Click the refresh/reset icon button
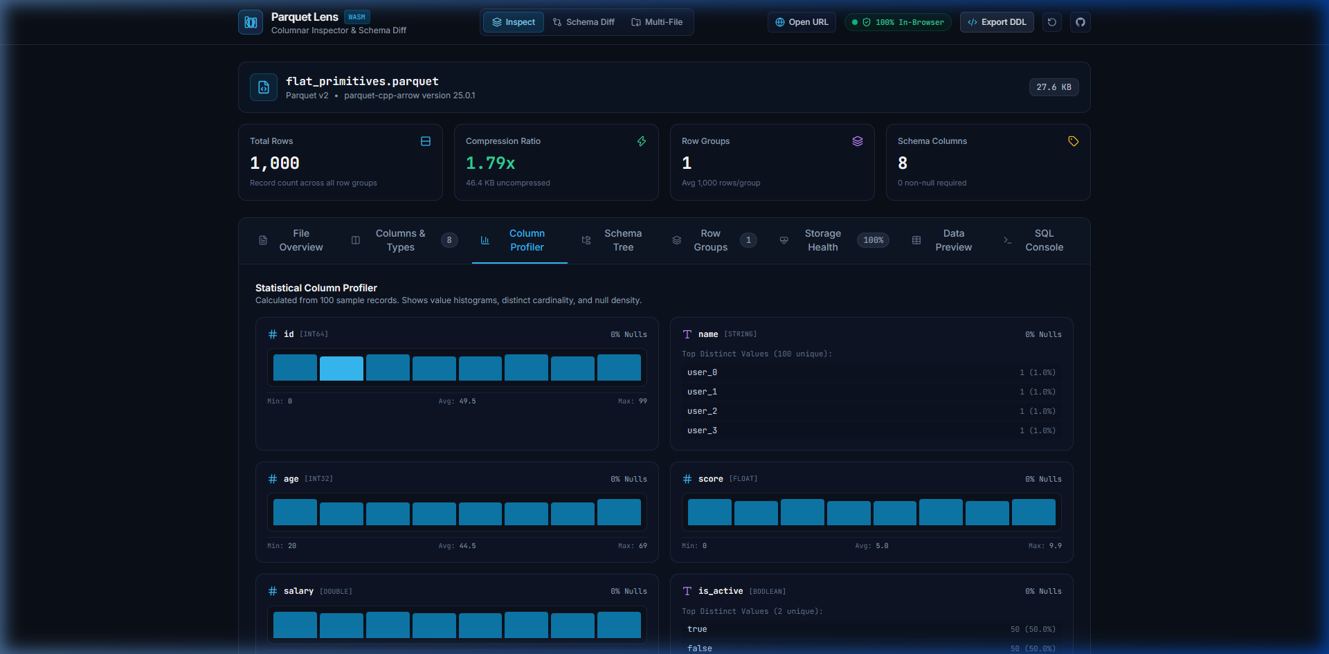 tap(1052, 22)
